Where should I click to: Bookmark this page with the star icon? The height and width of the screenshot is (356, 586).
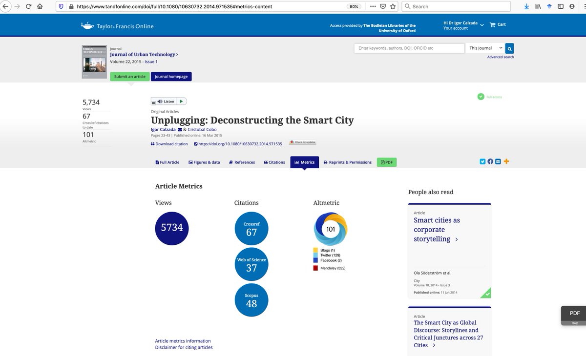click(x=393, y=6)
